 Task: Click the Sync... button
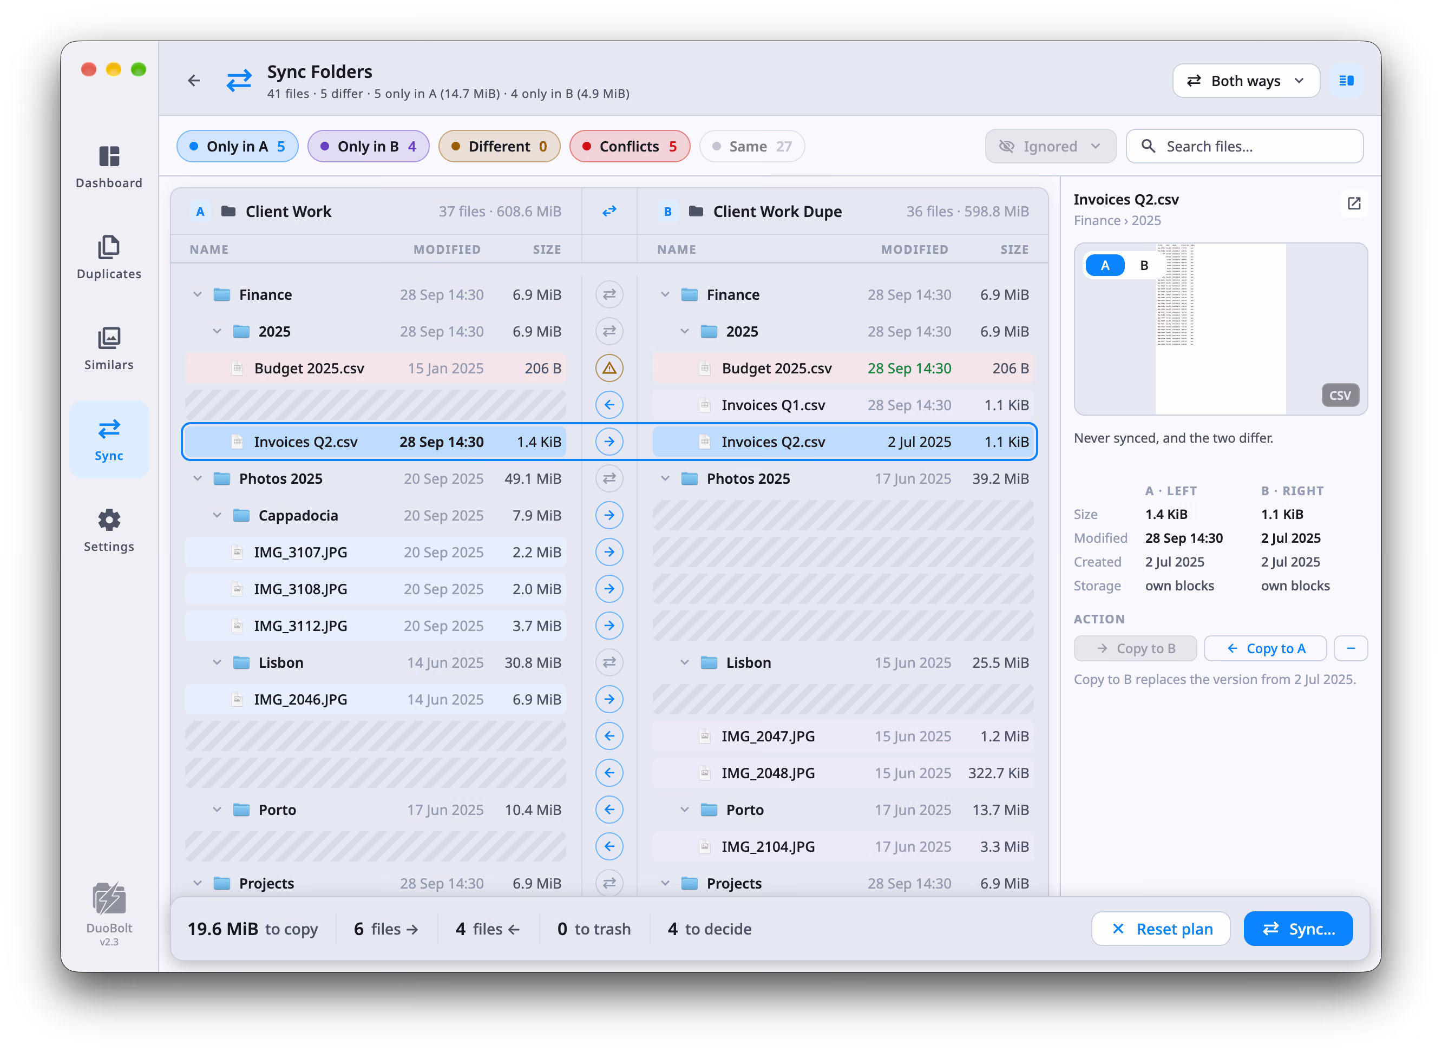pyautogui.click(x=1298, y=929)
